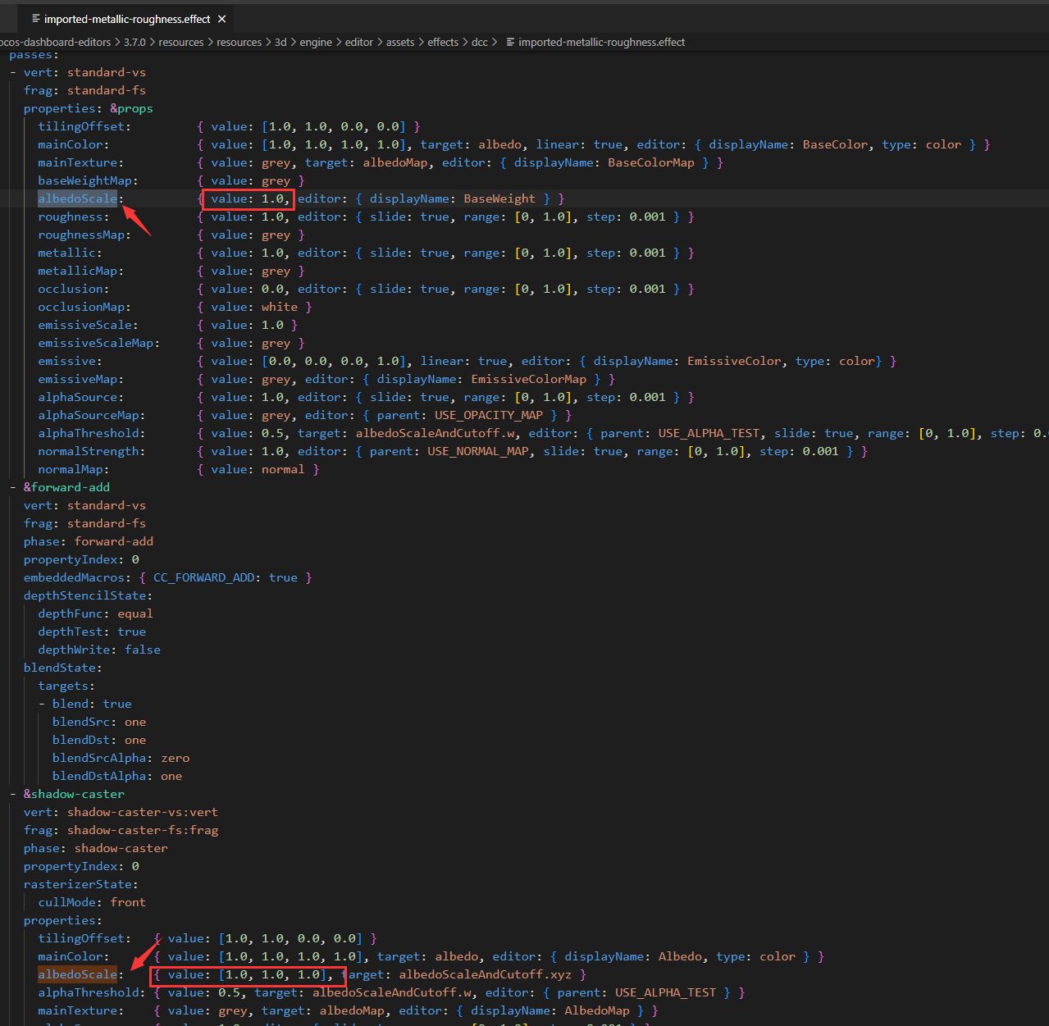Click the 'passes:' line

click(34, 55)
